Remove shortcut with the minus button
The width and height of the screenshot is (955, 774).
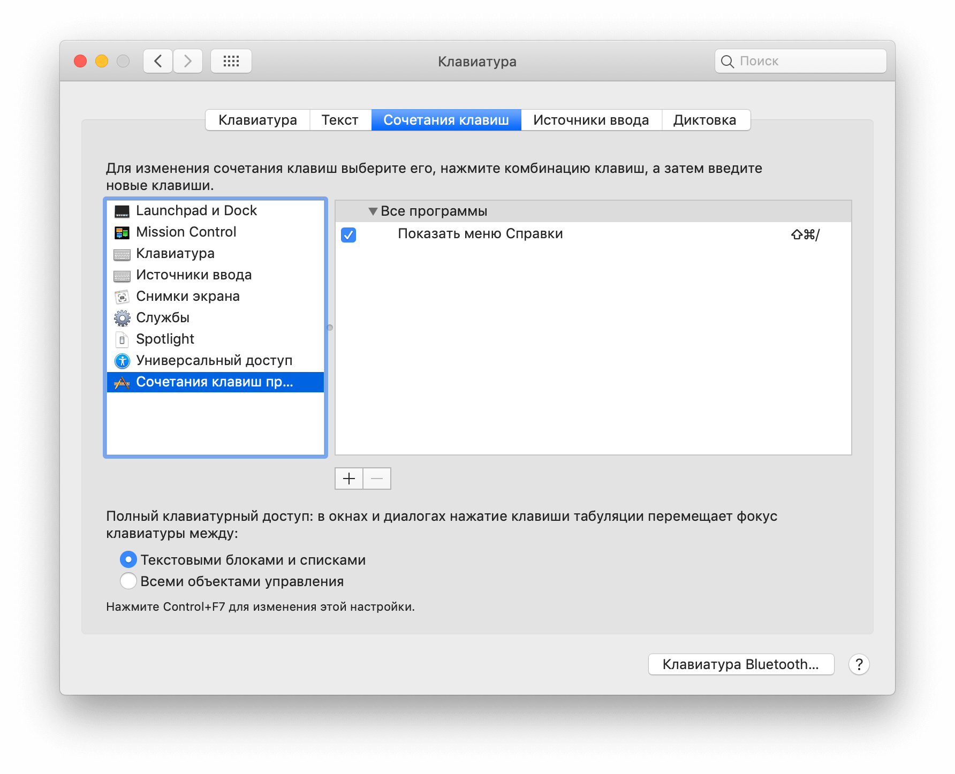[377, 479]
